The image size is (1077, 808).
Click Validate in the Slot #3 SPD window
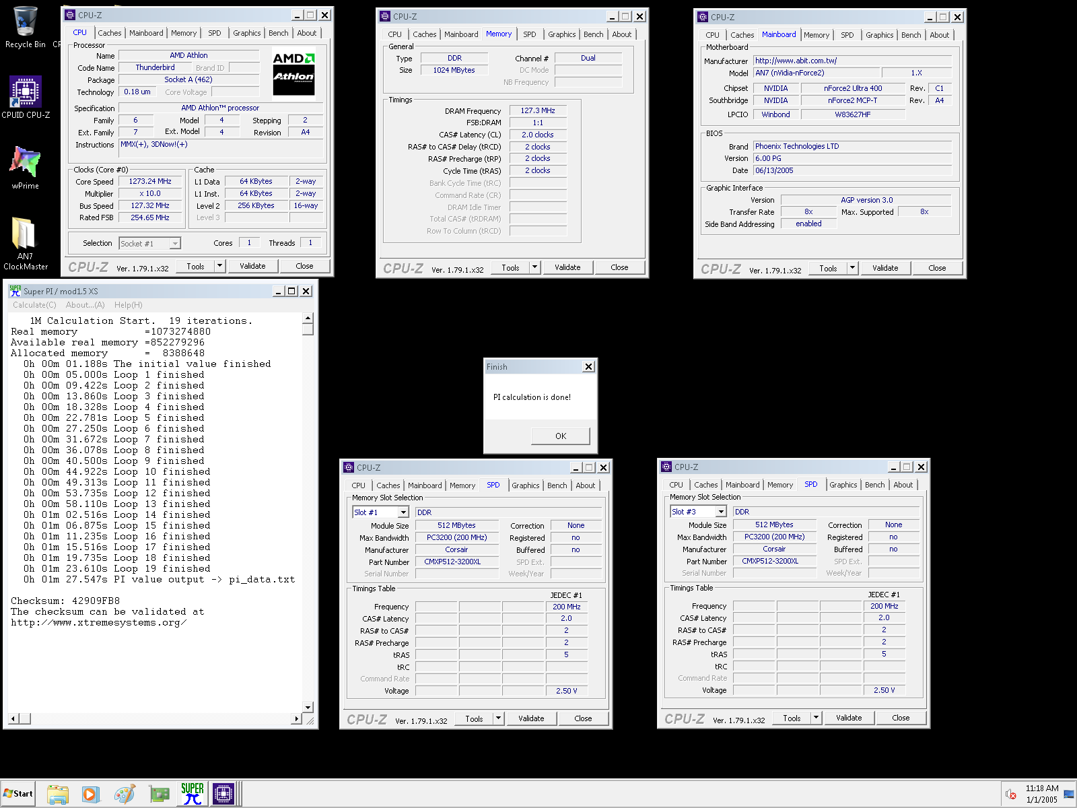click(x=849, y=718)
